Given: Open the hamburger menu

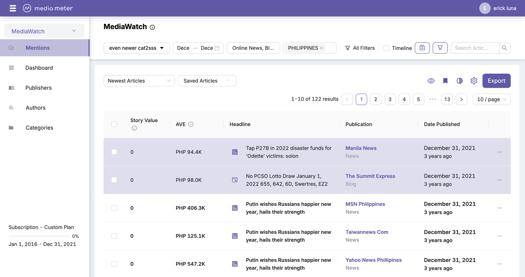Looking at the screenshot, I should tap(13, 8).
